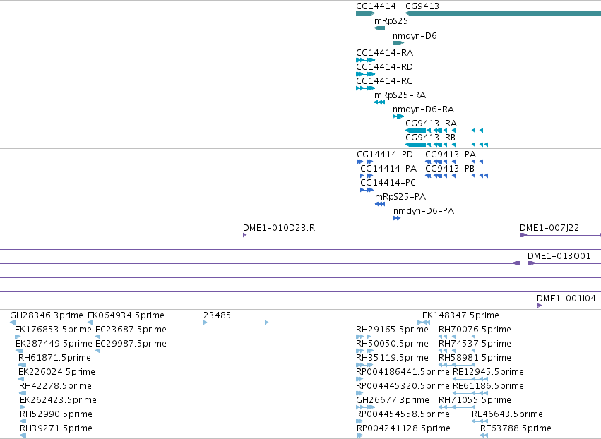601x439 pixels.
Task: Click the CG14414-RA transcript label
Action: 384,53
